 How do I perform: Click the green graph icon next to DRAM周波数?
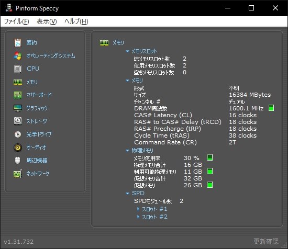pos(271,108)
